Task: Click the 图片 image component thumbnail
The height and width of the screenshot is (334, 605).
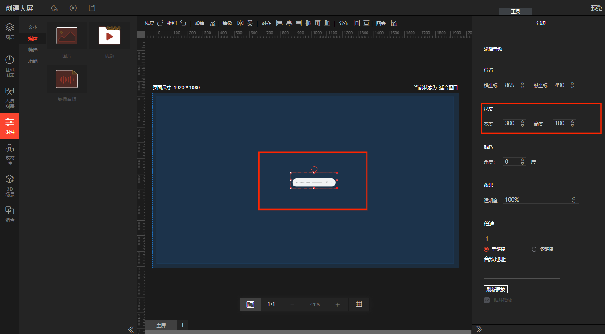Action: 67,36
